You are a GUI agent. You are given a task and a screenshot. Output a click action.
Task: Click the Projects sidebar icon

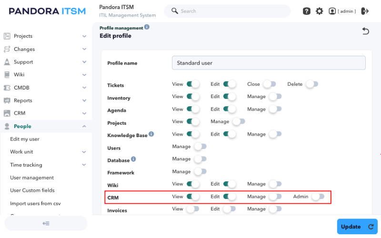[7, 36]
